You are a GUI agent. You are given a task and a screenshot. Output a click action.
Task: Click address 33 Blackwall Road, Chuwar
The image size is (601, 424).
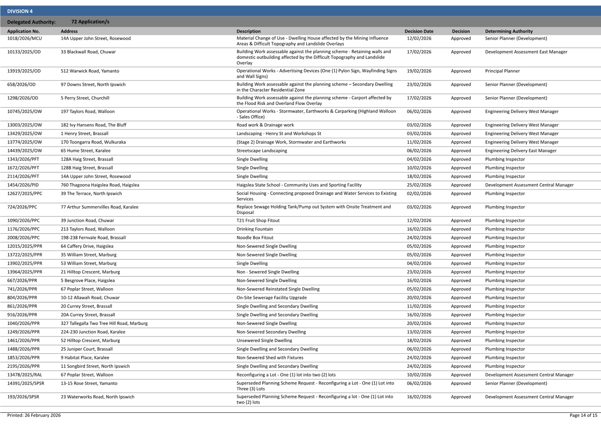(88, 52)
